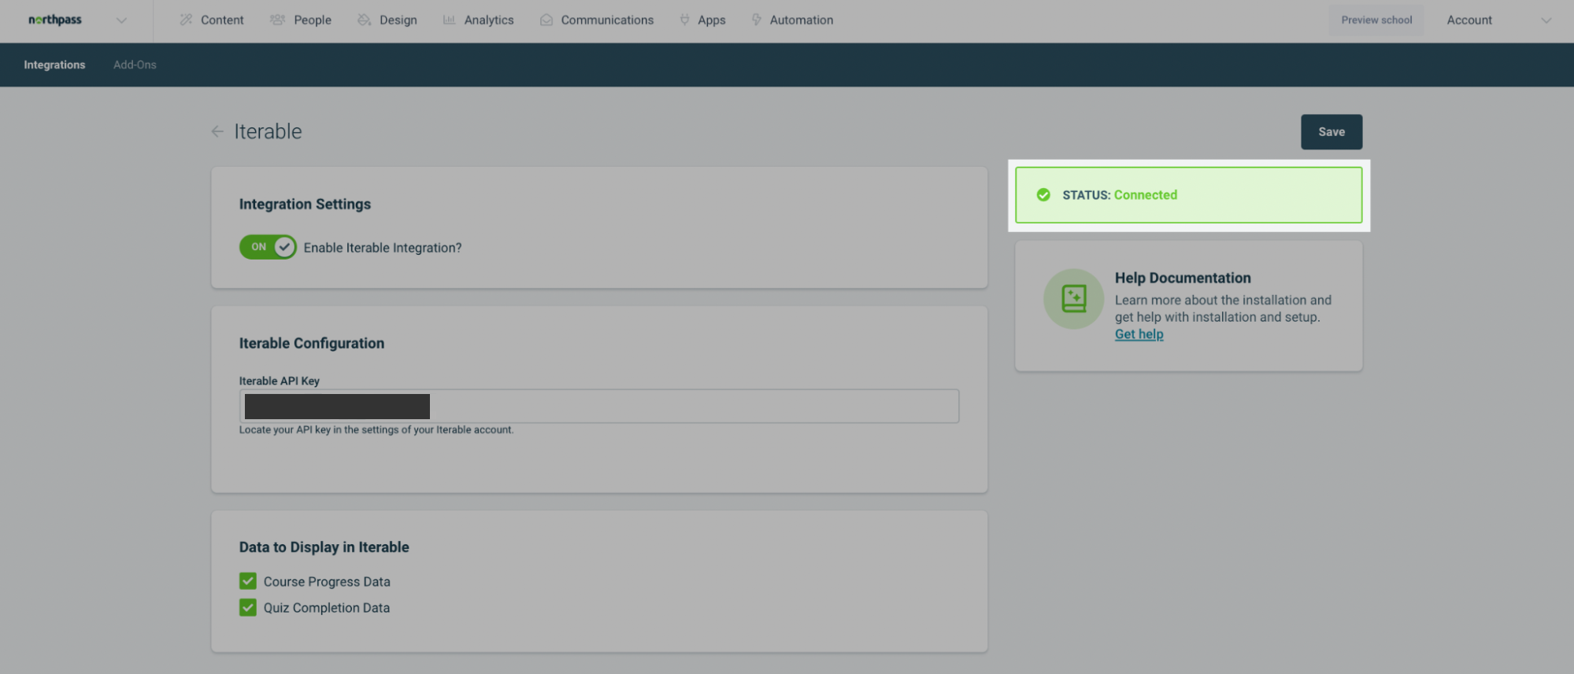The image size is (1574, 674).
Task: Click the Iterable API Key label
Action: (x=280, y=381)
